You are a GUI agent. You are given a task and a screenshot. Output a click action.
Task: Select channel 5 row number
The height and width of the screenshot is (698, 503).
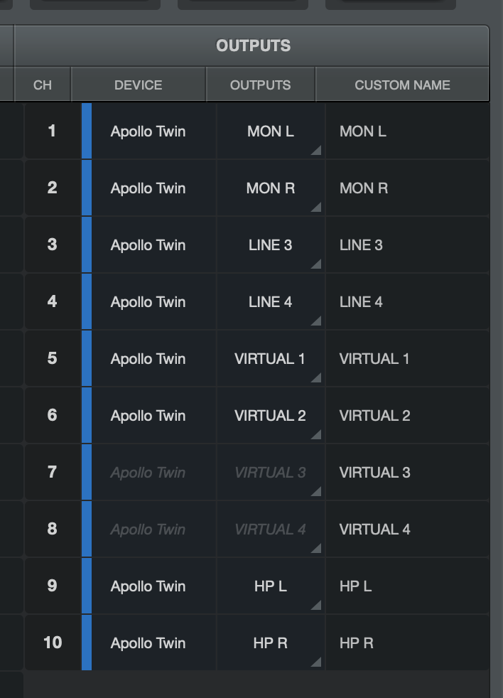53,359
